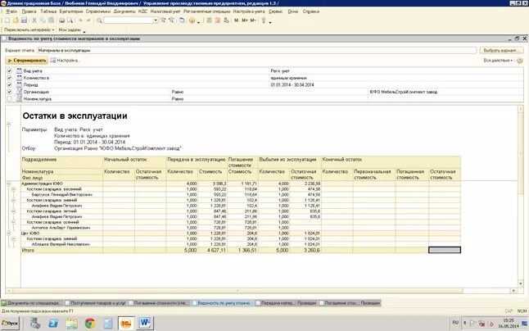Open the Файл menu
Image resolution: width=529 pixels, height=331 pixels.
pyautogui.click(x=11, y=11)
